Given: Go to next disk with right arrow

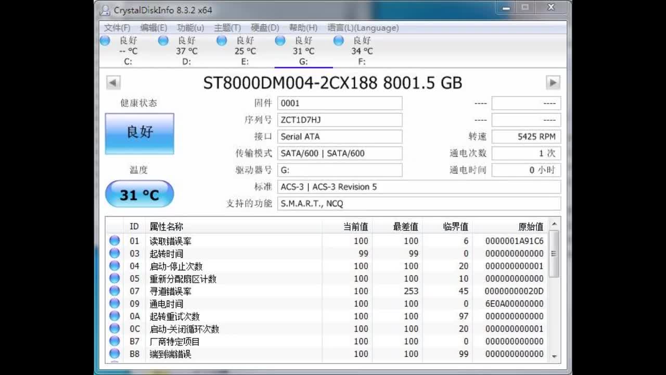Looking at the screenshot, I should pos(553,82).
